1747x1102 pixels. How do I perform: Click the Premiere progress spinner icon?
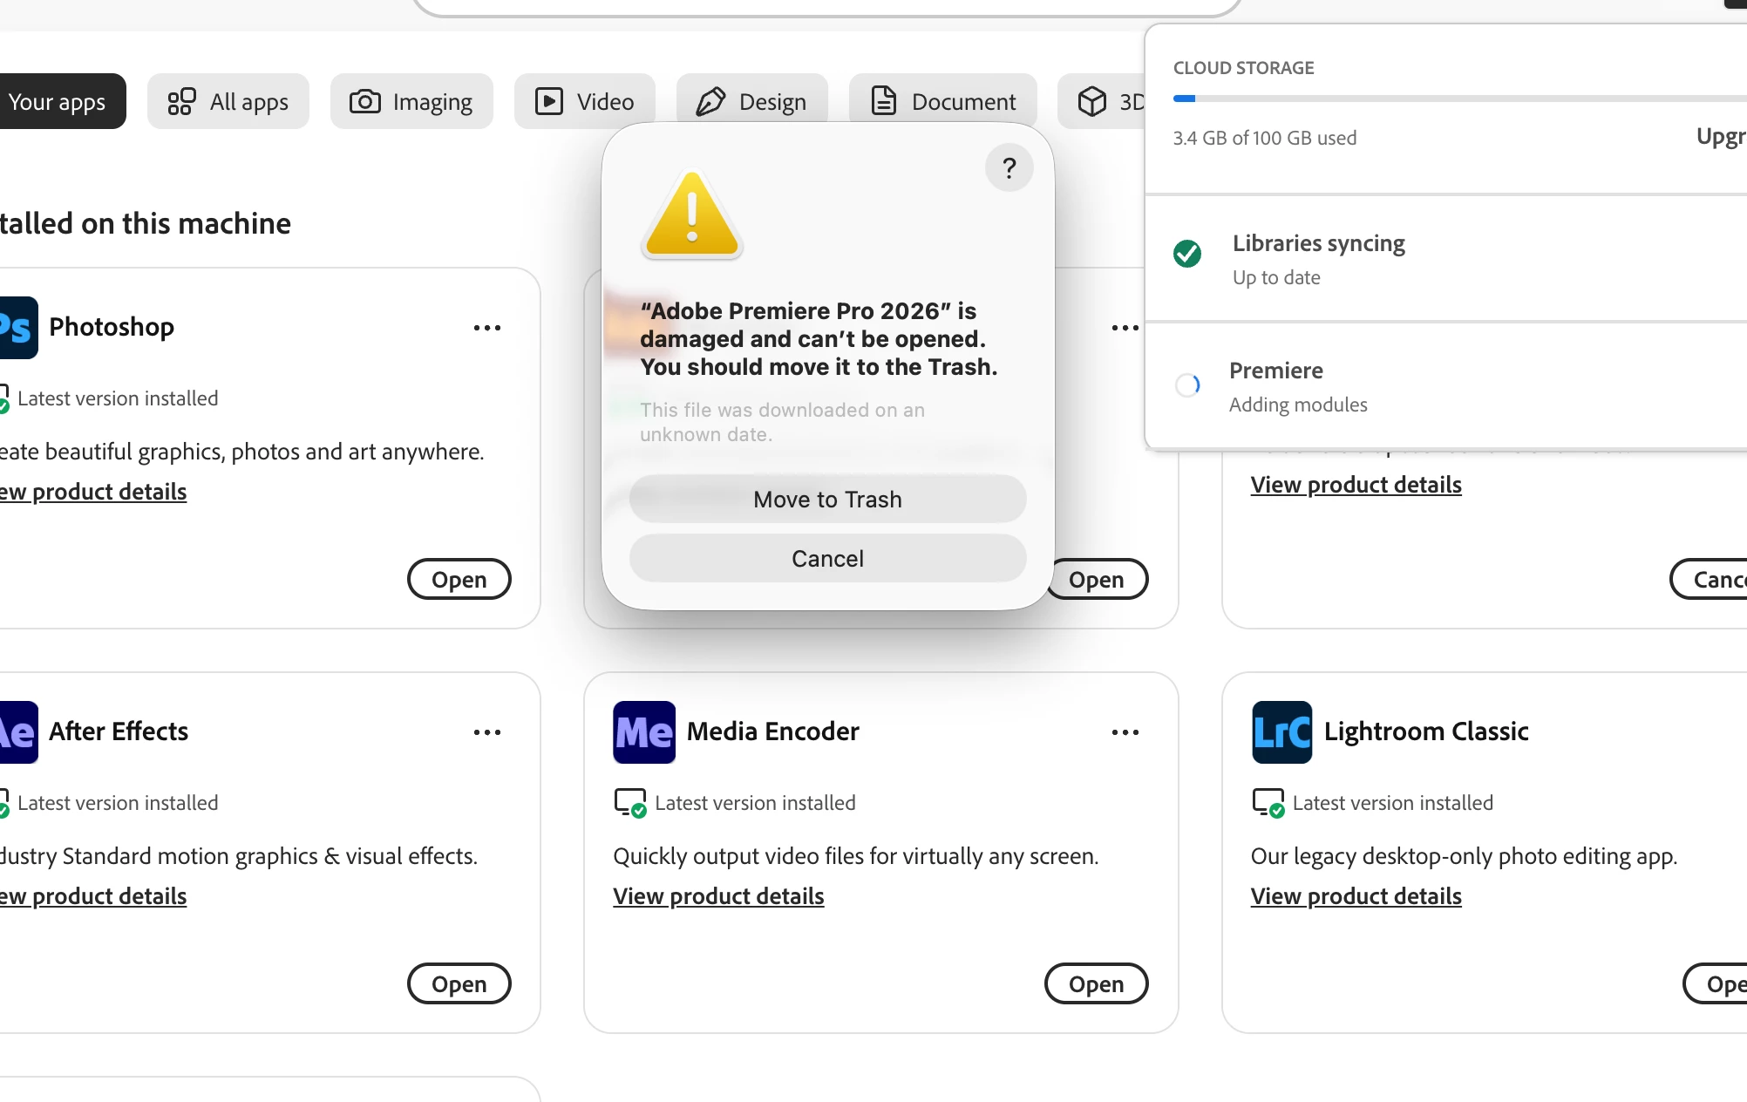(x=1187, y=384)
